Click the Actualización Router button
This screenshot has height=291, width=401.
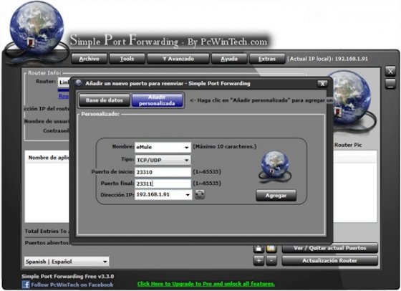coord(329,261)
